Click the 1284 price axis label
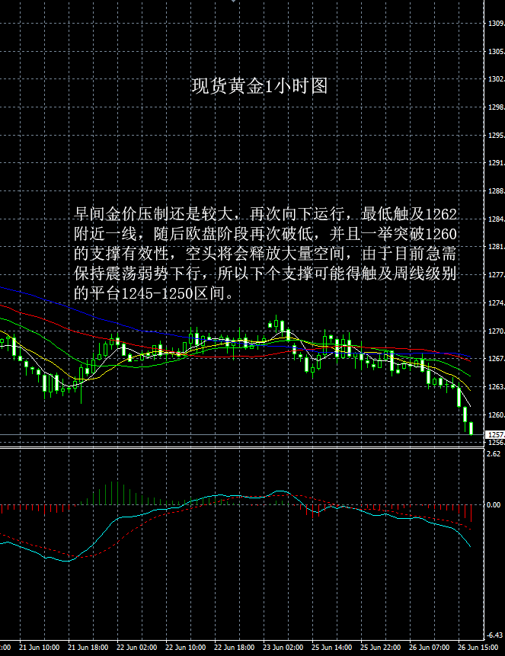Image resolution: width=505 pixels, height=656 pixels. tap(496, 219)
